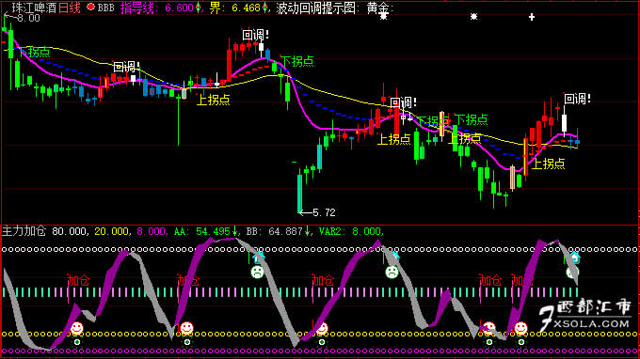Click the green arrow after 指导线 value 6.600
This screenshot has width=640, height=359.
[x=198, y=8]
